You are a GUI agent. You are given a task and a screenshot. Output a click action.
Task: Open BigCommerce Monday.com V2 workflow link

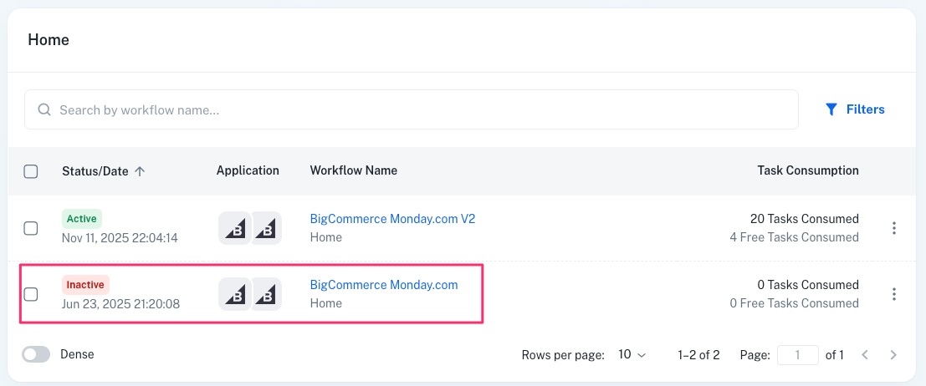coord(392,219)
